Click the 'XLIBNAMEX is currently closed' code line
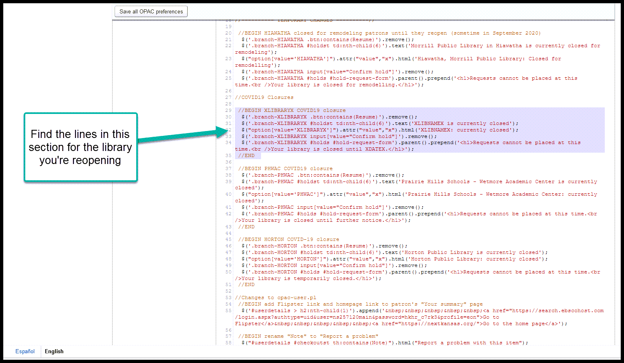The image size is (624, 363). (380, 123)
